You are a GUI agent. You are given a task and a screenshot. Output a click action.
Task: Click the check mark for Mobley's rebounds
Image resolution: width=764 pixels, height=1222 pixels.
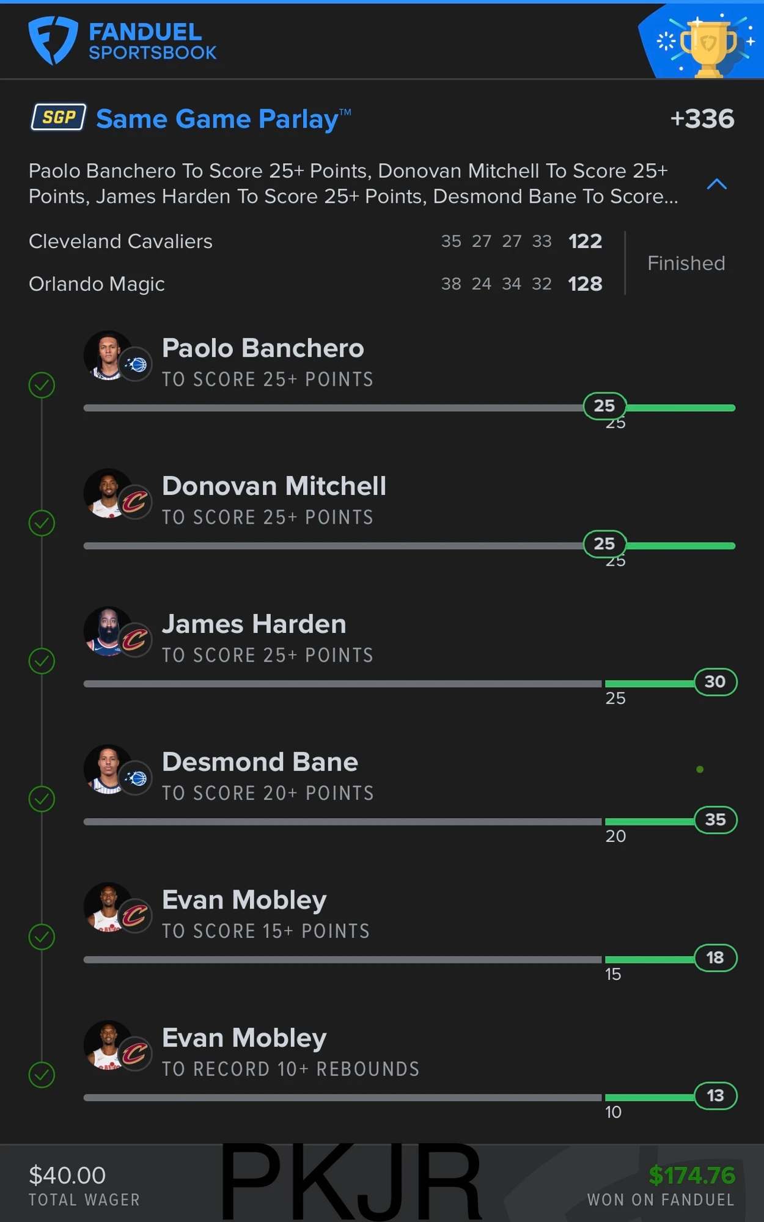coord(42,1075)
